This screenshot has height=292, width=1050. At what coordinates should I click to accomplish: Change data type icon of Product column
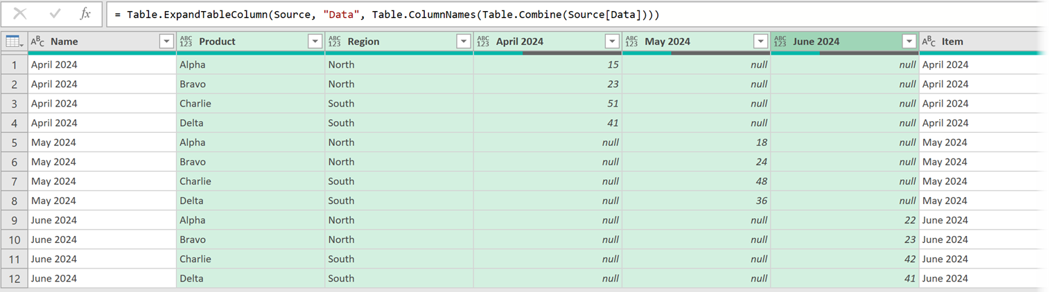click(x=186, y=42)
